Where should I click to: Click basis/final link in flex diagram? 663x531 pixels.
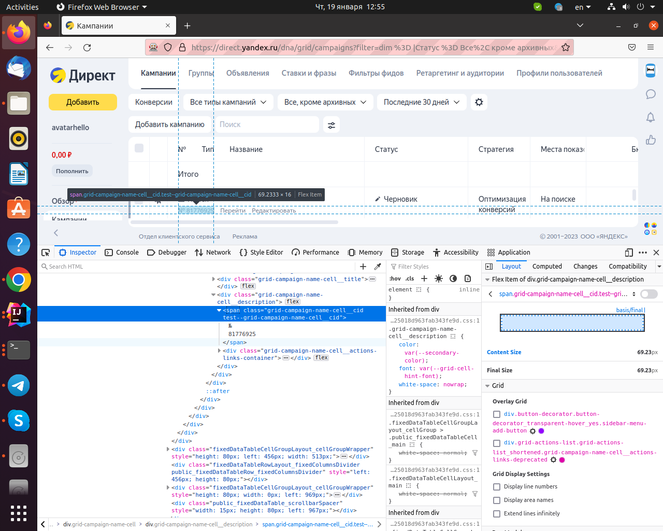pos(630,310)
